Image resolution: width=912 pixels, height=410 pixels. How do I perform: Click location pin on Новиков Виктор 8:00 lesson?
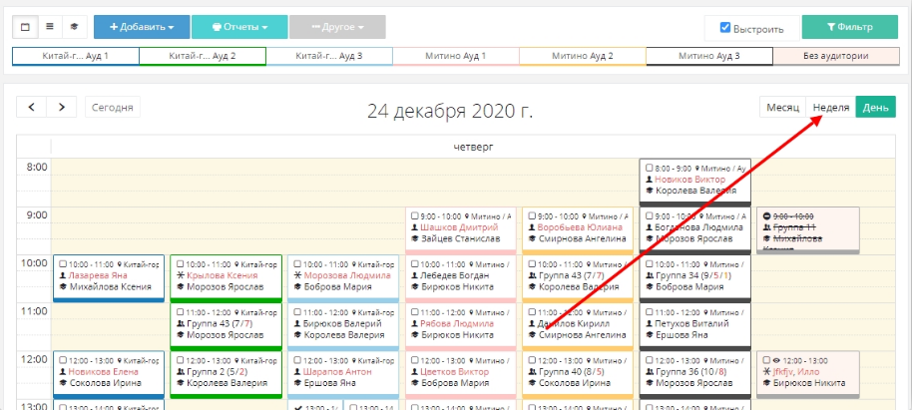coord(696,168)
